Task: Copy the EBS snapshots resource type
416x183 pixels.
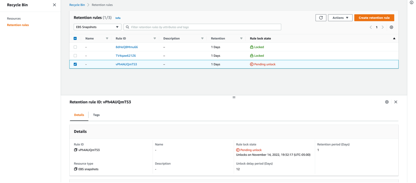Action: (76, 169)
